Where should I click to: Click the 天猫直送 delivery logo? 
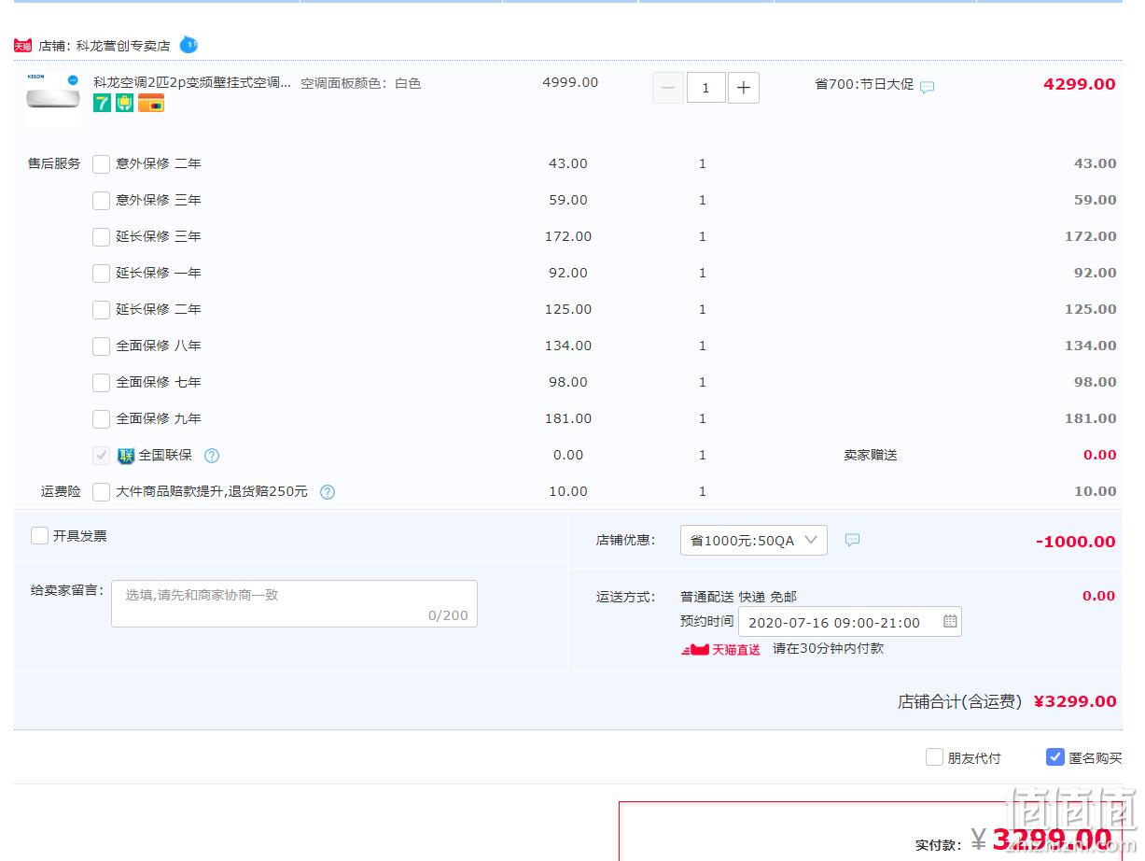pos(720,649)
